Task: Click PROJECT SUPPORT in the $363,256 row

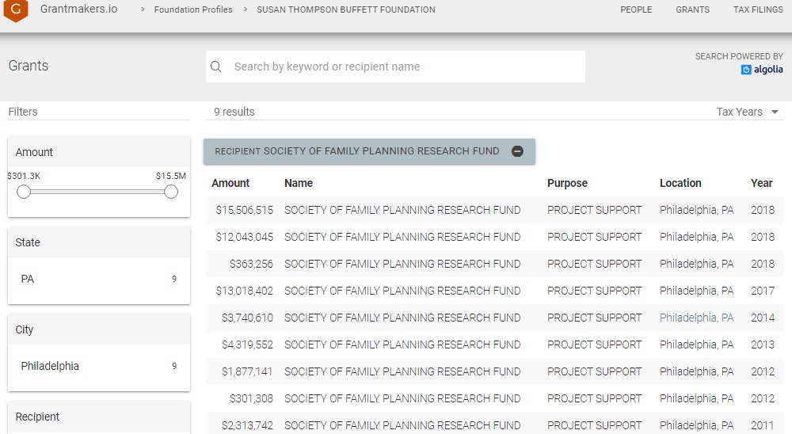Action: 595,264
